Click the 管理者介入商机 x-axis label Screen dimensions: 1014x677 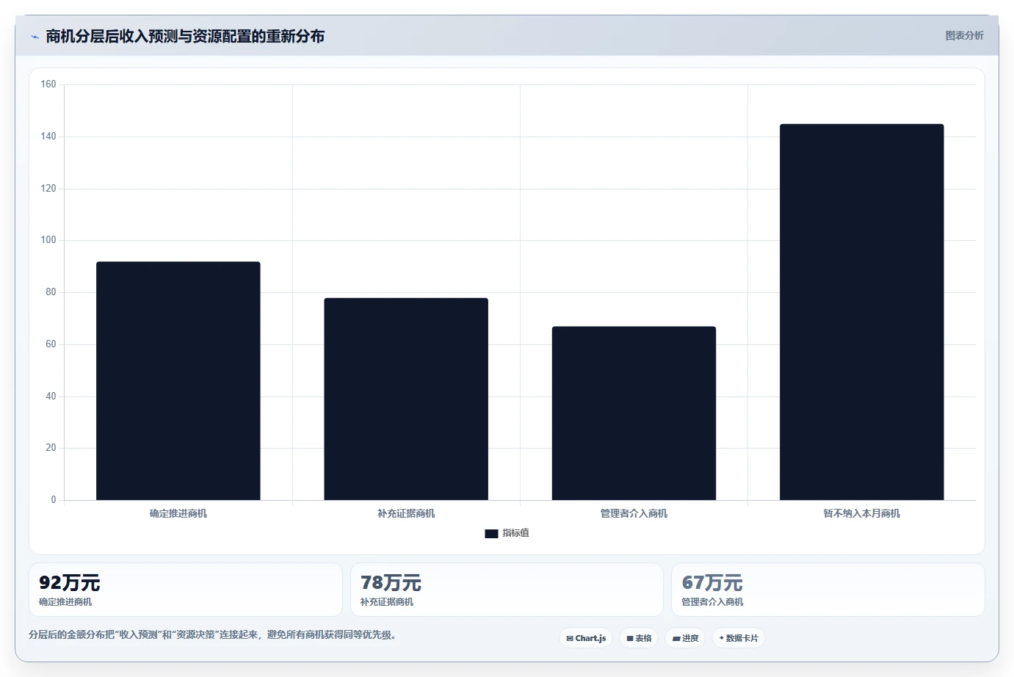634,513
